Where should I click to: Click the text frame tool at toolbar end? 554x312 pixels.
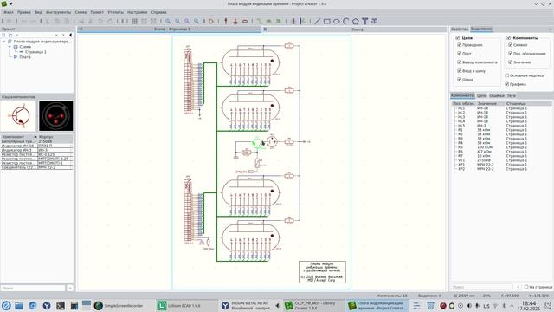coord(375,21)
